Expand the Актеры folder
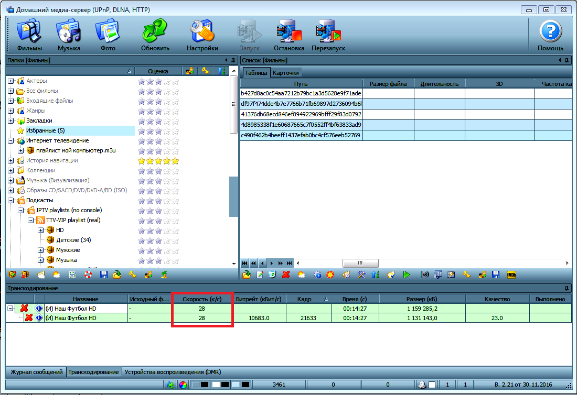This screenshot has height=395, width=577. click(11, 81)
